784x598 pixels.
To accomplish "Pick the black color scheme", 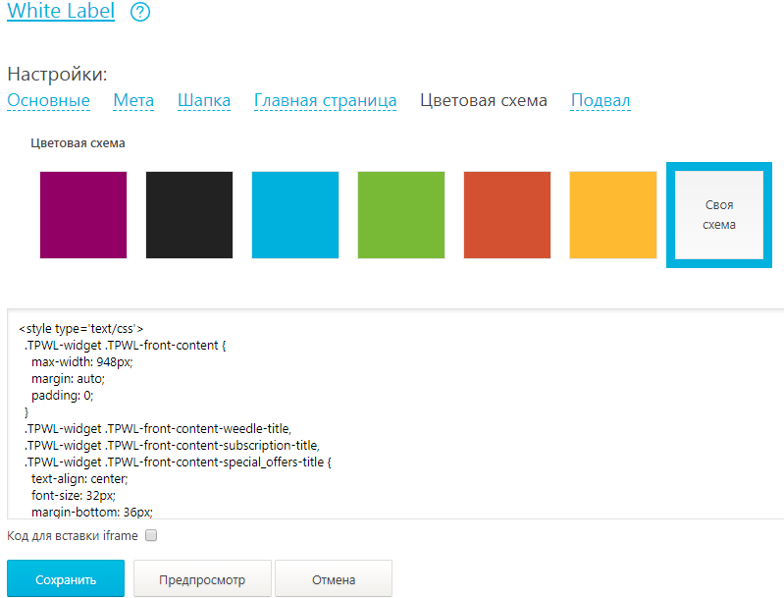I will coord(189,215).
